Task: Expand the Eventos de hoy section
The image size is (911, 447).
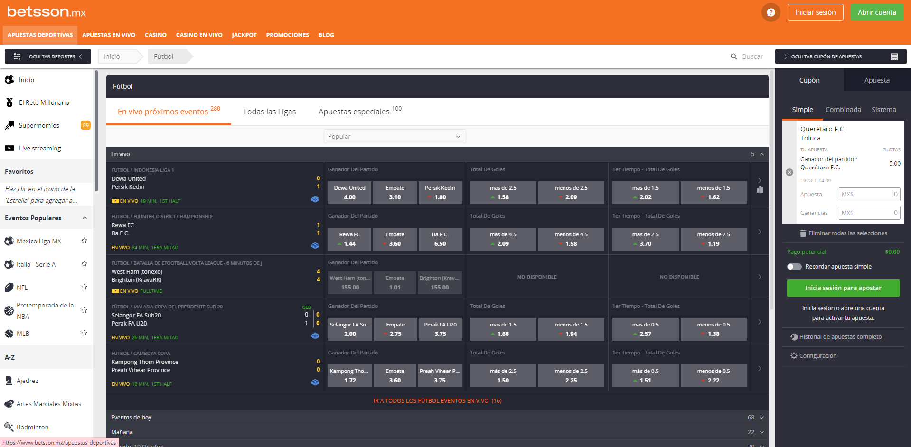Action: [762, 418]
